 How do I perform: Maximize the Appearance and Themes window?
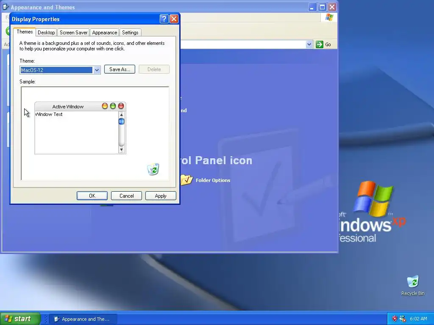[322, 7]
